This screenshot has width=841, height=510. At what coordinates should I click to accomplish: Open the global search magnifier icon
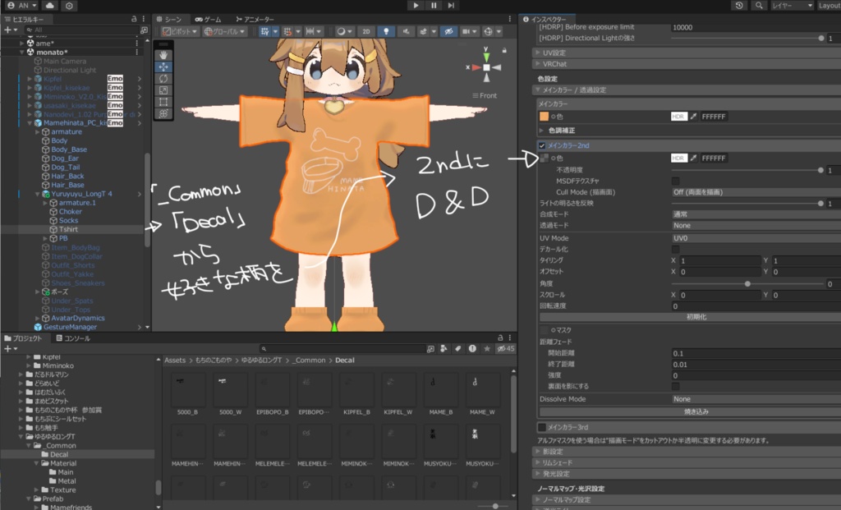758,6
